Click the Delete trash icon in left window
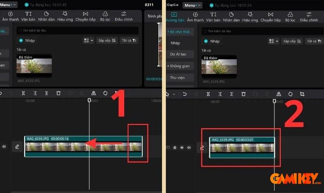 click(58, 93)
